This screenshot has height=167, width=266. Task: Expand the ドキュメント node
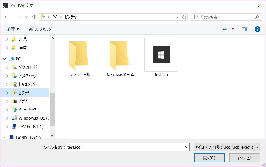pyautogui.click(x=7, y=84)
